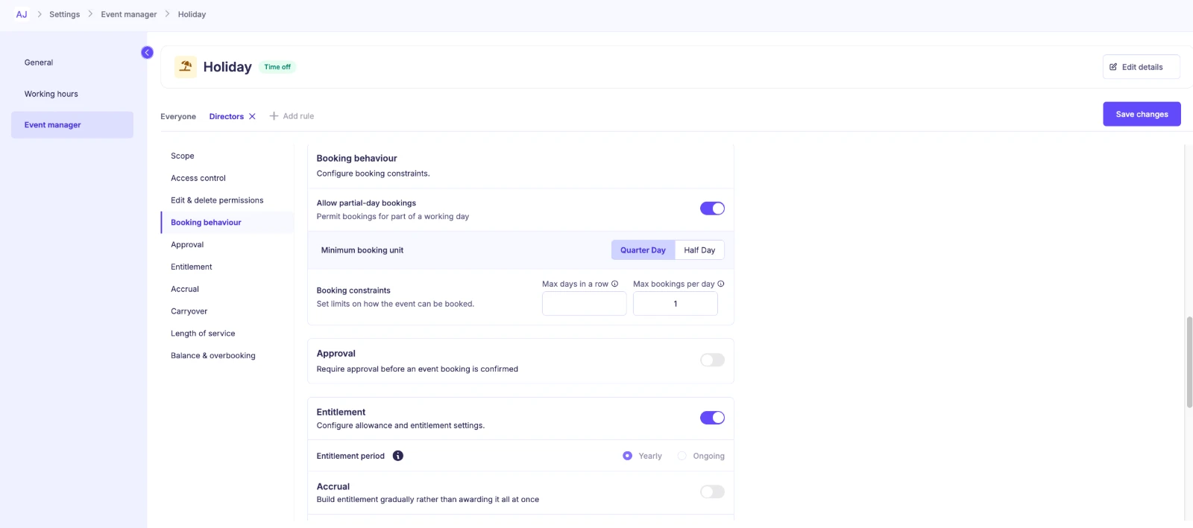Collapse the sidebar with the arrow button
1193x528 pixels.
147,52
